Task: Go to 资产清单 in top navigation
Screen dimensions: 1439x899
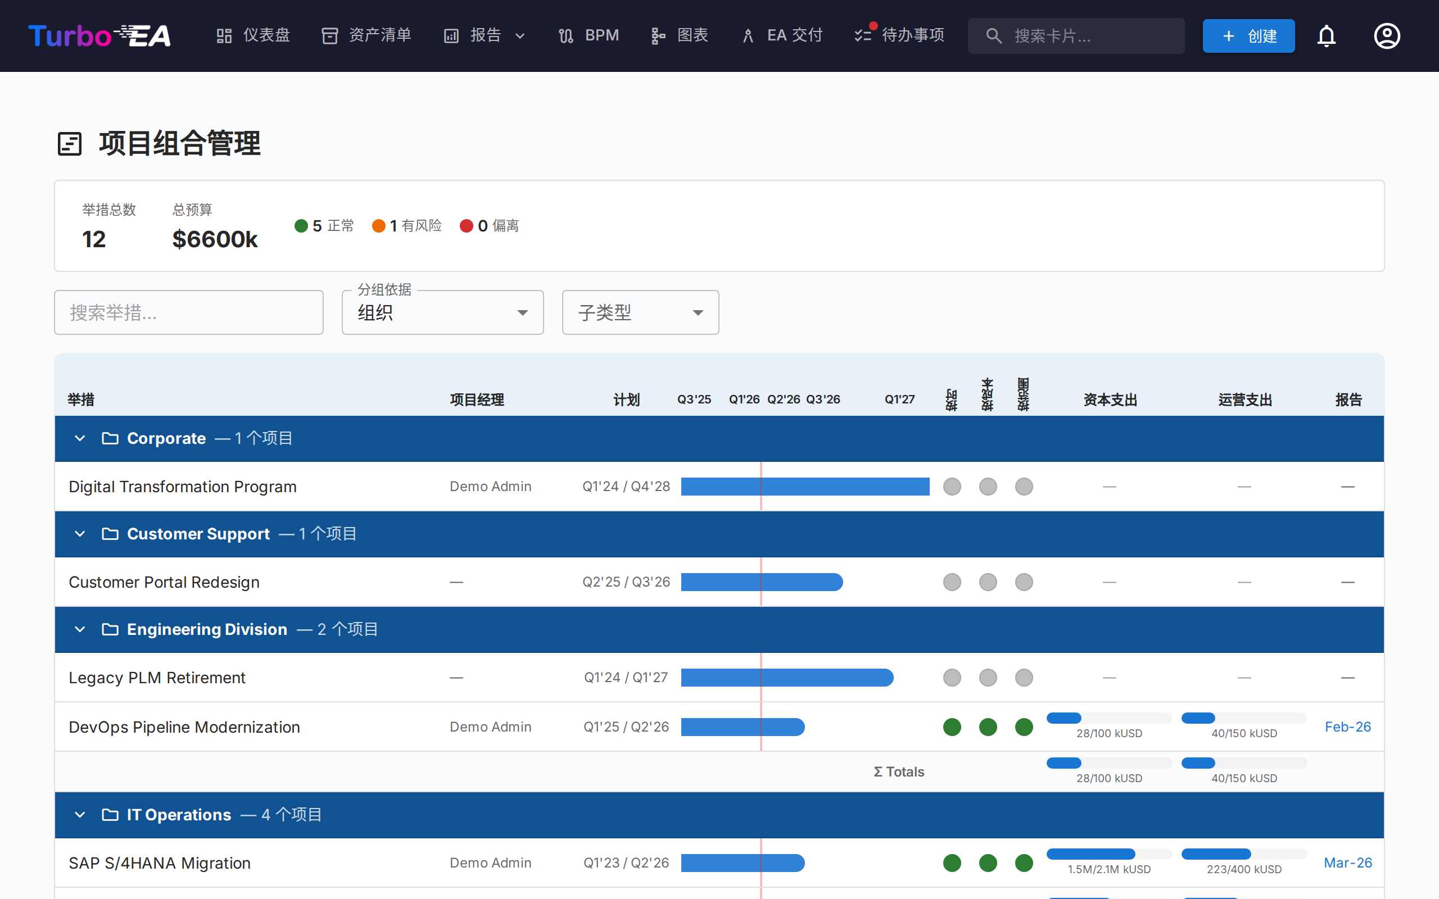Action: (x=366, y=35)
